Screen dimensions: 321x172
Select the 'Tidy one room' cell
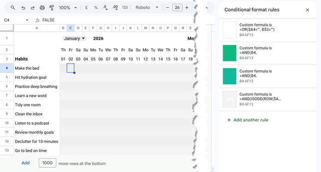tap(36, 105)
